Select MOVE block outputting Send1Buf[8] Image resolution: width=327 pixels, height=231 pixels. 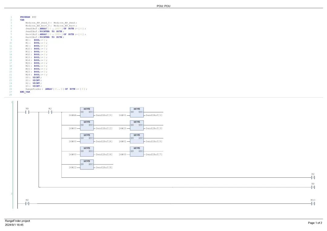click(x=87, y=165)
